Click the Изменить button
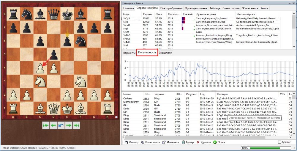297x151 pixels. click(x=170, y=142)
